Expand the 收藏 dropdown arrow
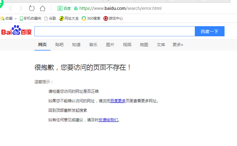 coord(15,19)
